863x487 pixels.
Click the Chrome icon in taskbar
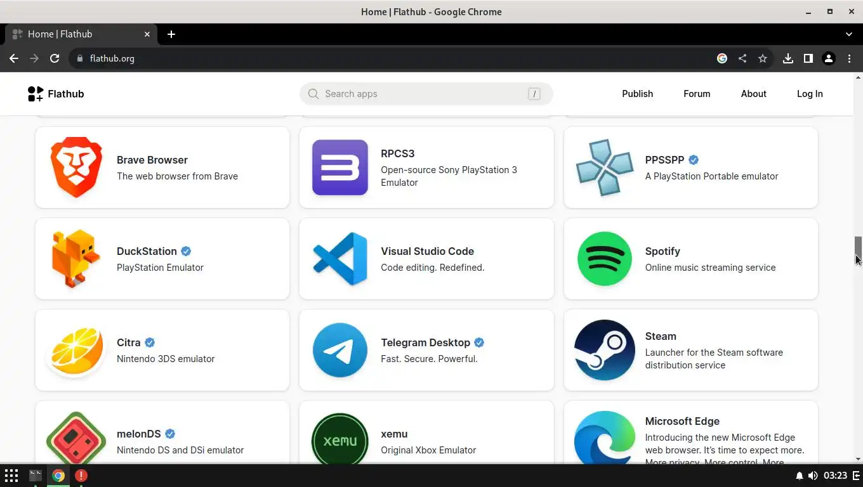tap(58, 476)
